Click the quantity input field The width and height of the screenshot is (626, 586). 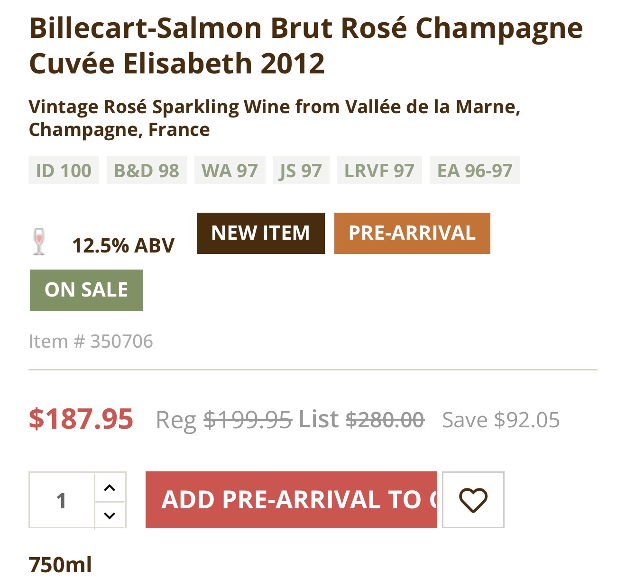(62, 500)
